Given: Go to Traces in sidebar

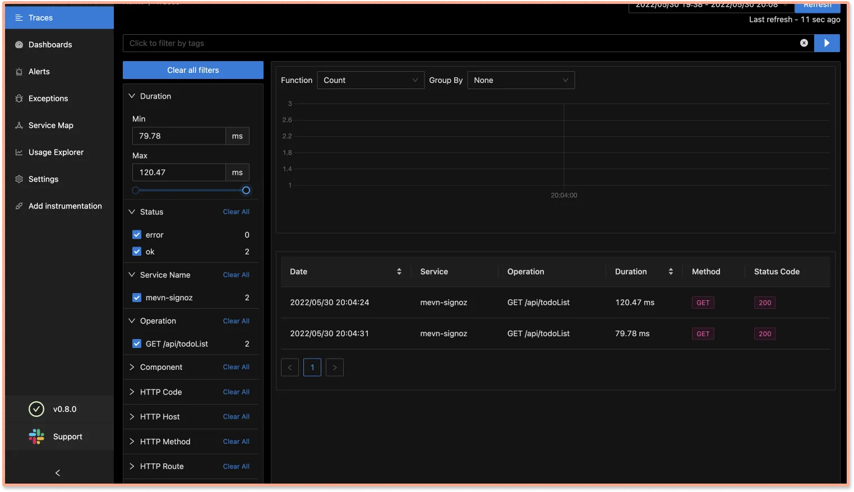Looking at the screenshot, I should (x=59, y=18).
